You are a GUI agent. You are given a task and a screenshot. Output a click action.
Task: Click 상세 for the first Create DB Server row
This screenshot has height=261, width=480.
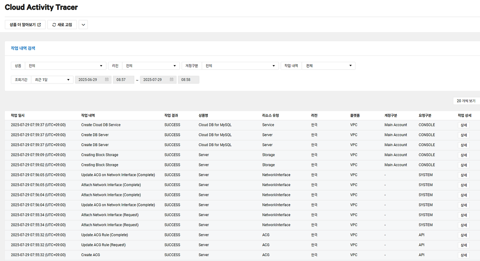pos(463,135)
